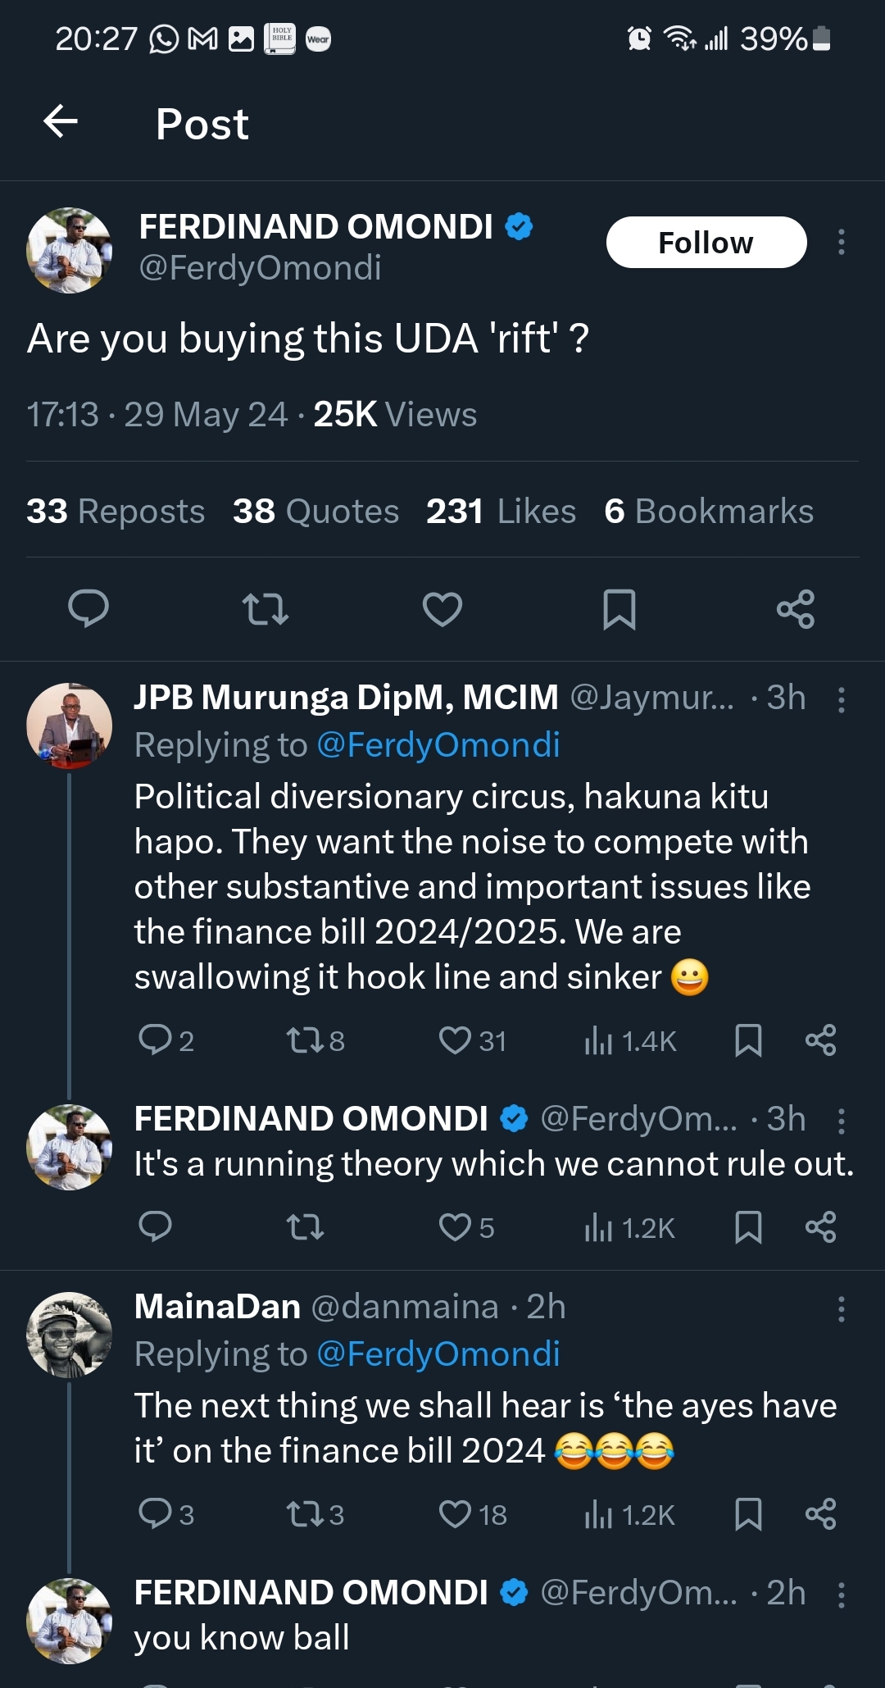885x1688 pixels.
Task: View the 33 Reposts list
Action: point(116,511)
